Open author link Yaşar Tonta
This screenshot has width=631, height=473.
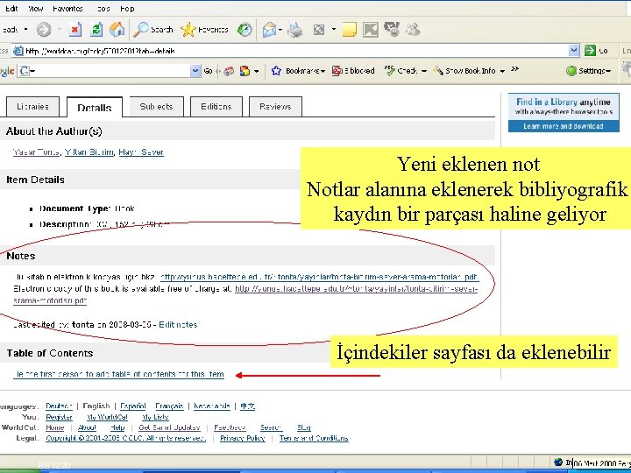tap(36, 152)
